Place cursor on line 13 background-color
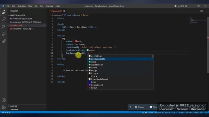The image size is (209, 117). 76,53
